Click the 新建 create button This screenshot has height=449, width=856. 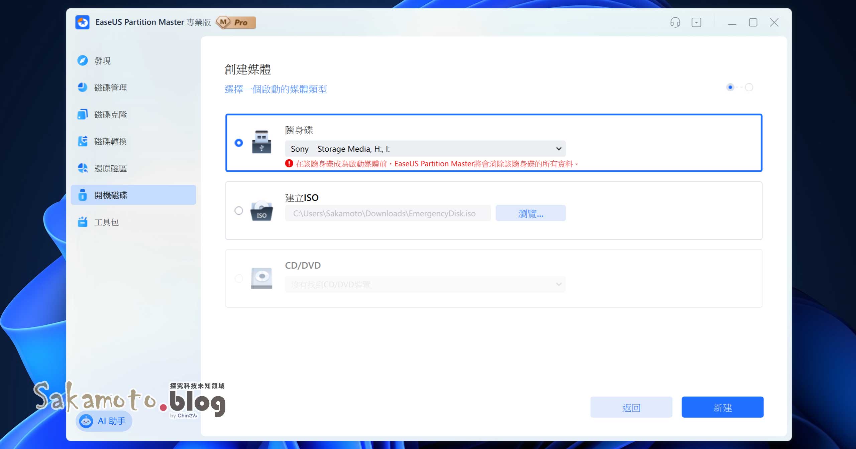pos(722,407)
